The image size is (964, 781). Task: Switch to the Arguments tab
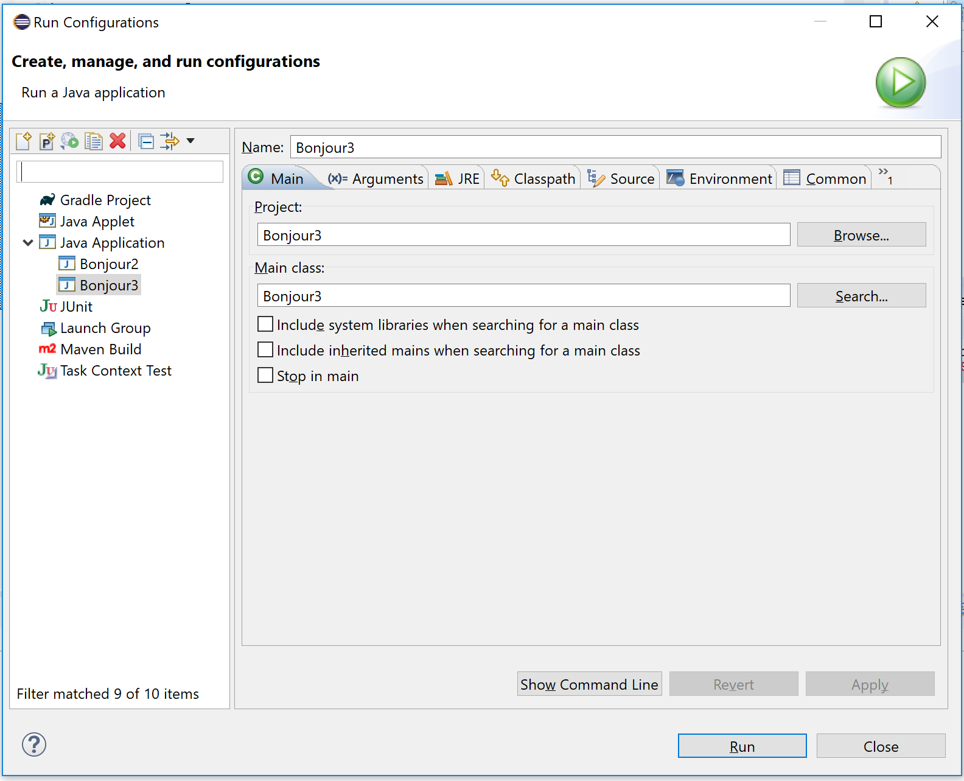[375, 179]
